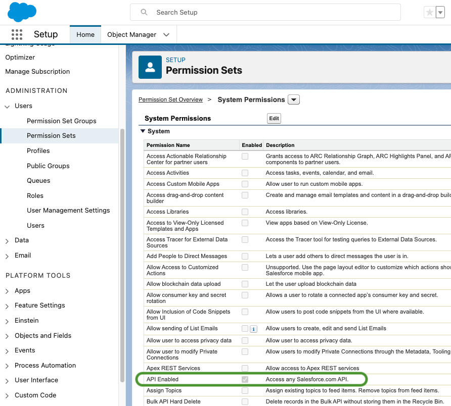Collapse the System section triangle
Viewport: 451px width, 406px height.
click(143, 131)
